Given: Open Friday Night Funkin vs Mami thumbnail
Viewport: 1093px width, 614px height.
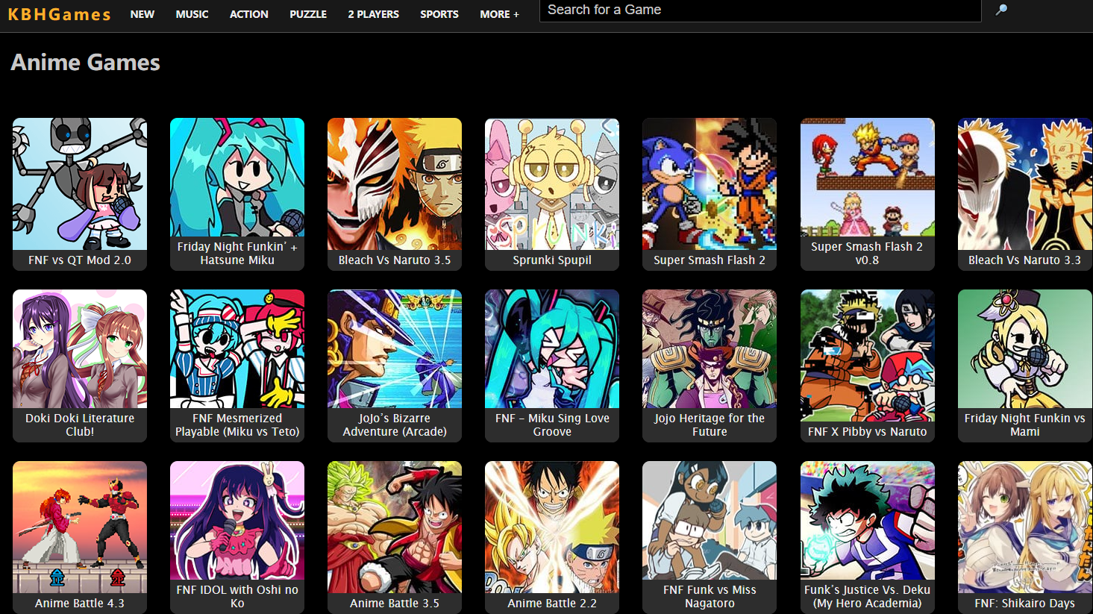Looking at the screenshot, I should 1025,349.
